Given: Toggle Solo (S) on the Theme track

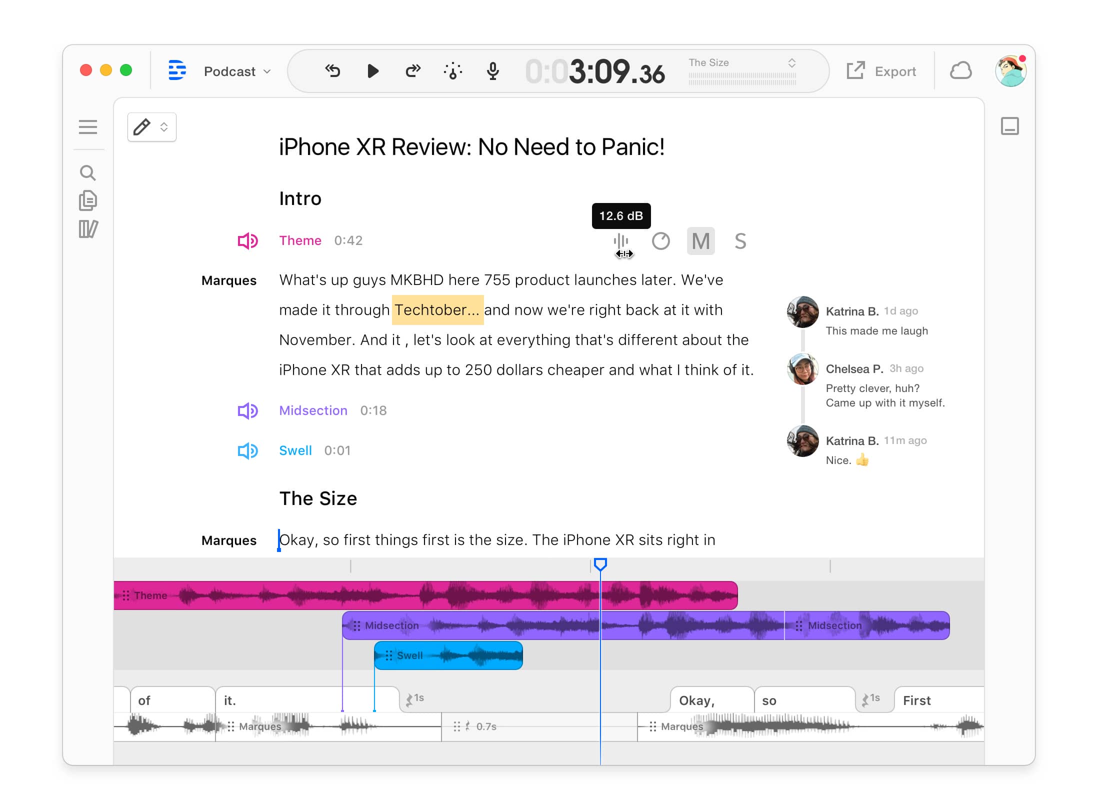Looking at the screenshot, I should point(740,241).
